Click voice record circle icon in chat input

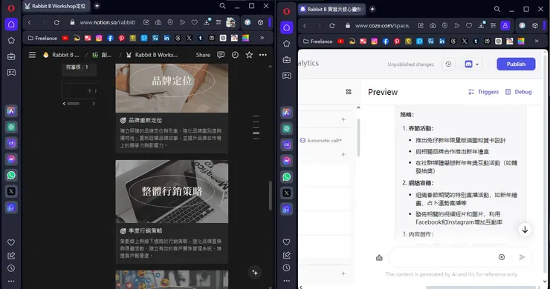pos(502,257)
